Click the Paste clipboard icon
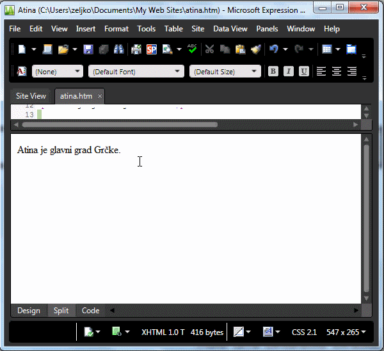 [x=240, y=49]
